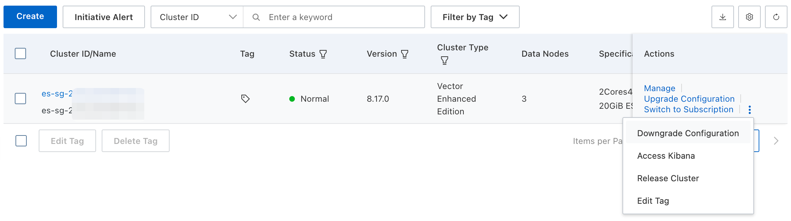Image resolution: width=791 pixels, height=221 pixels.
Task: Refresh the cluster list
Action: 776,17
